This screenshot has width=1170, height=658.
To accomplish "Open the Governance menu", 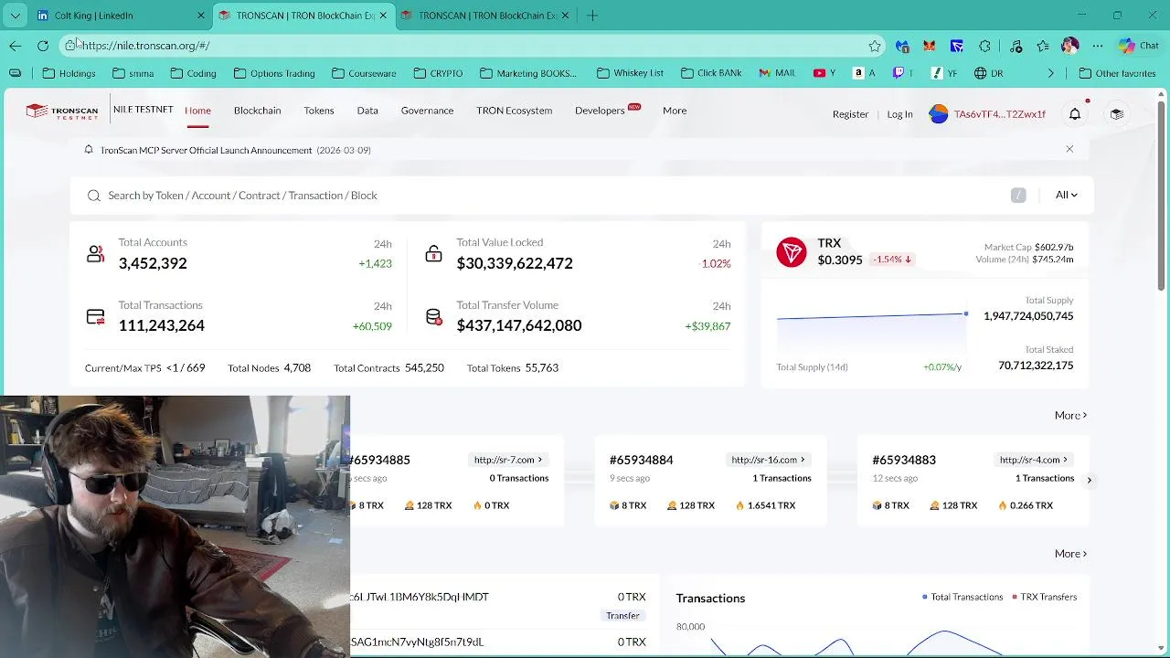I will click(427, 111).
